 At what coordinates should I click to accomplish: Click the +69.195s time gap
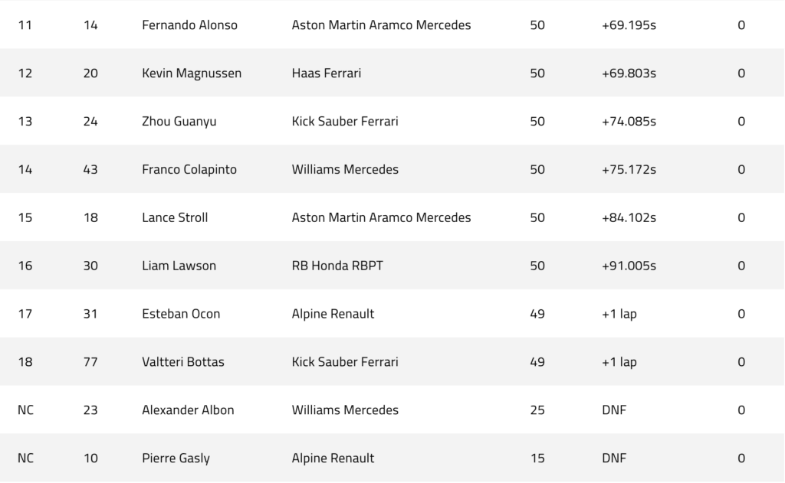(629, 25)
